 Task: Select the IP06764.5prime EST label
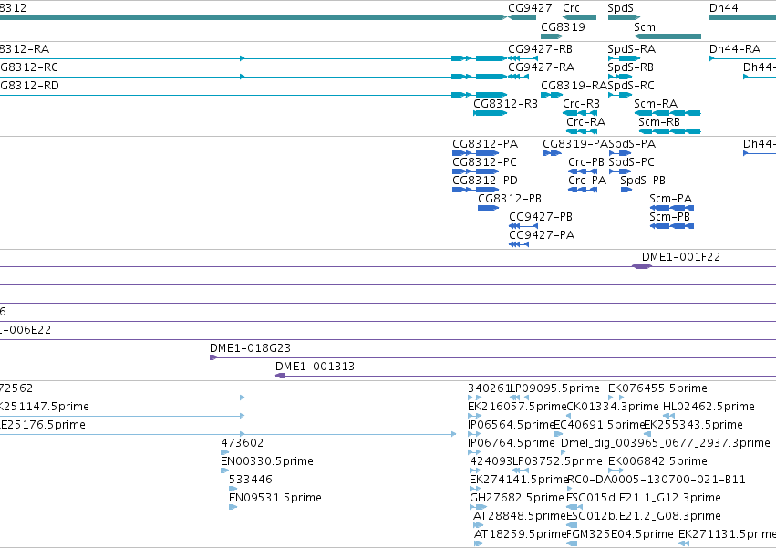(512, 443)
